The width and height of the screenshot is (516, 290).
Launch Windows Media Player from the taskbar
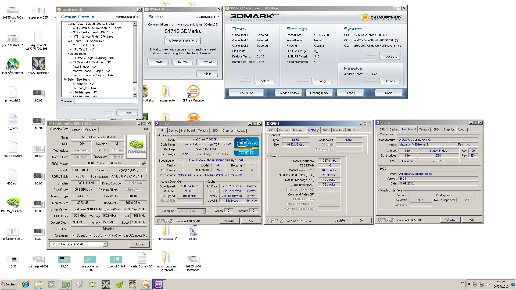52,284
